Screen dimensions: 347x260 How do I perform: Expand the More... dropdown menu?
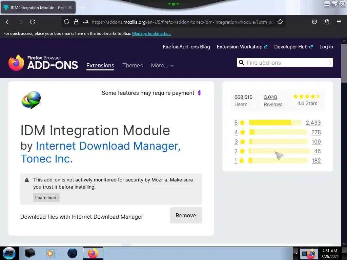pos(162,65)
